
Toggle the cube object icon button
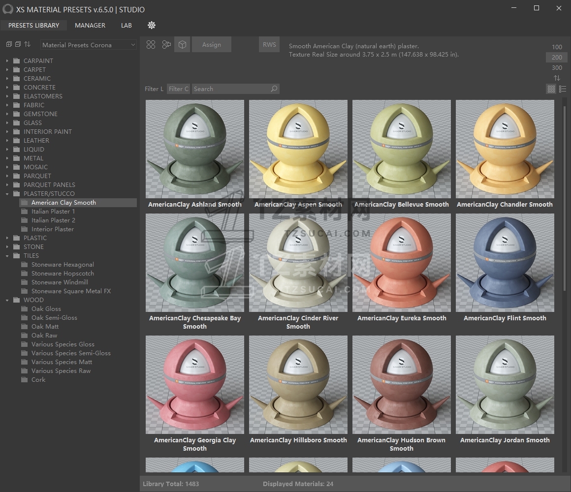pos(182,44)
